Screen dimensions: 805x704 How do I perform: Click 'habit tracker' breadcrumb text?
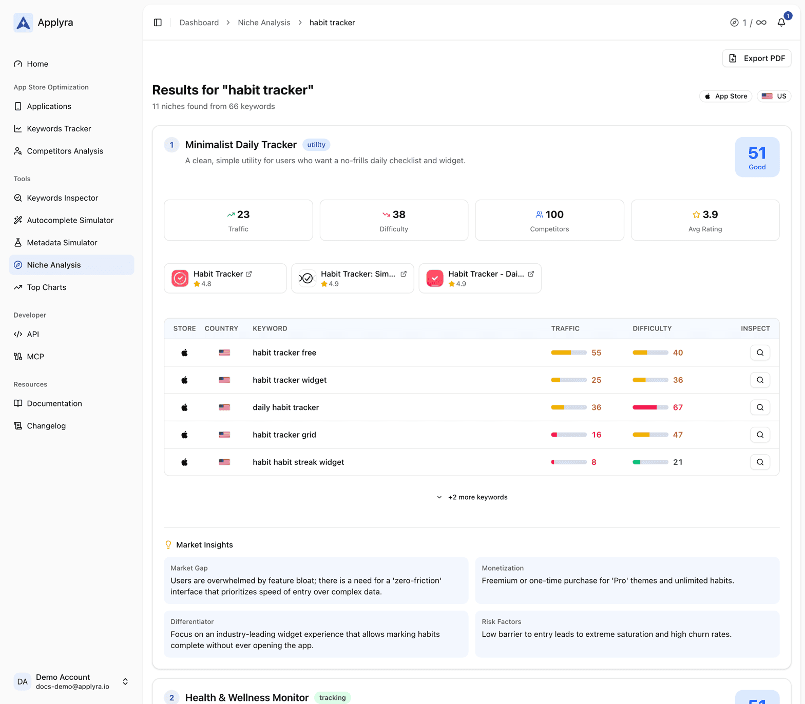click(332, 23)
